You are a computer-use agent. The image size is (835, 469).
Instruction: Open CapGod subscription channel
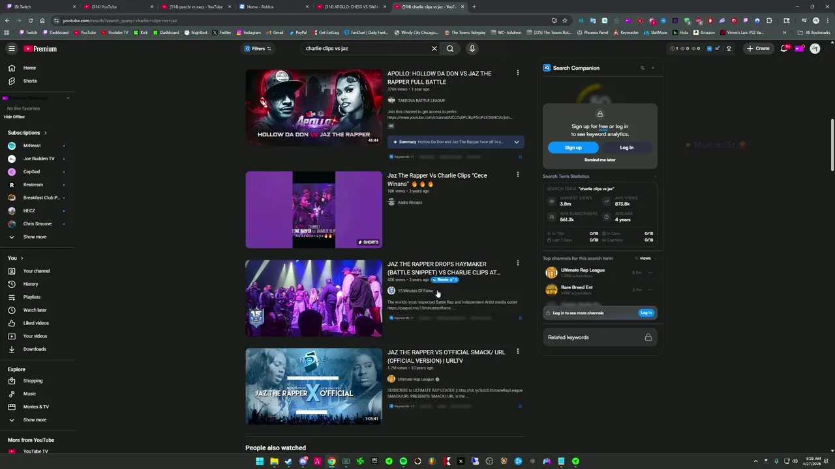click(x=37, y=172)
